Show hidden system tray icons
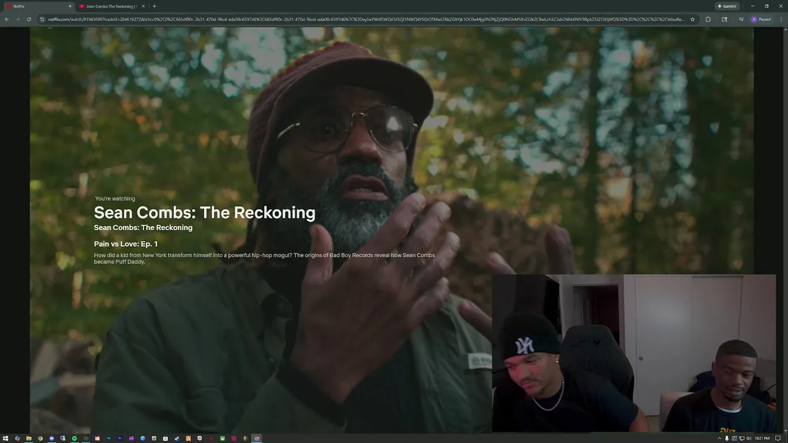Screen dimensions: 788x443 click(720, 438)
